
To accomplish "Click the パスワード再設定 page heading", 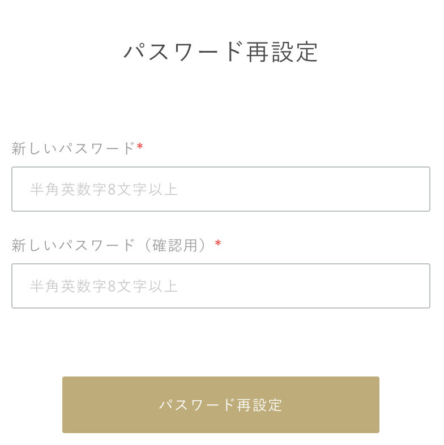I will 221,52.
